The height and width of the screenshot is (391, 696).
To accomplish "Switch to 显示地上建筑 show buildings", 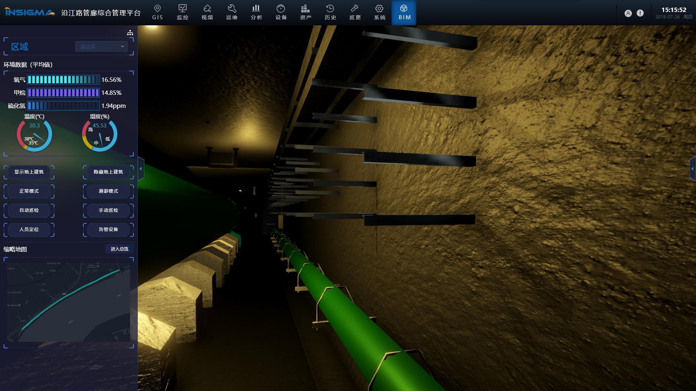I will pyautogui.click(x=29, y=172).
